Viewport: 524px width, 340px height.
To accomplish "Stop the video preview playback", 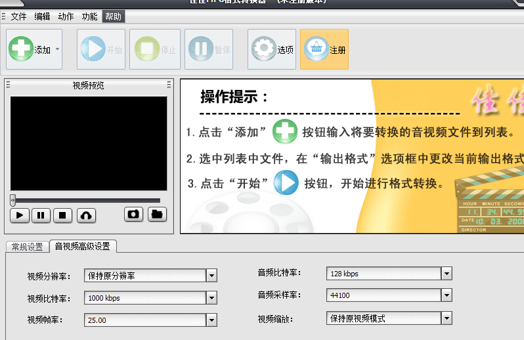I will [x=62, y=215].
